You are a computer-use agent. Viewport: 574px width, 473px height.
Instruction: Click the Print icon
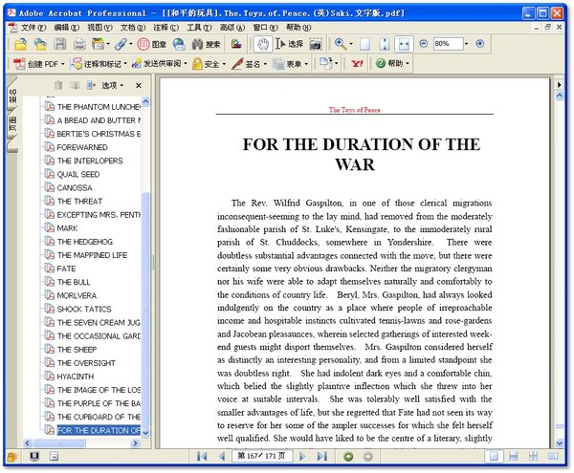click(79, 44)
